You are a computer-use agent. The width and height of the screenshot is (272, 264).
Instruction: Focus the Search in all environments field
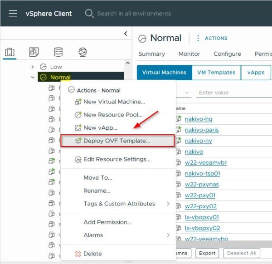click(x=134, y=14)
